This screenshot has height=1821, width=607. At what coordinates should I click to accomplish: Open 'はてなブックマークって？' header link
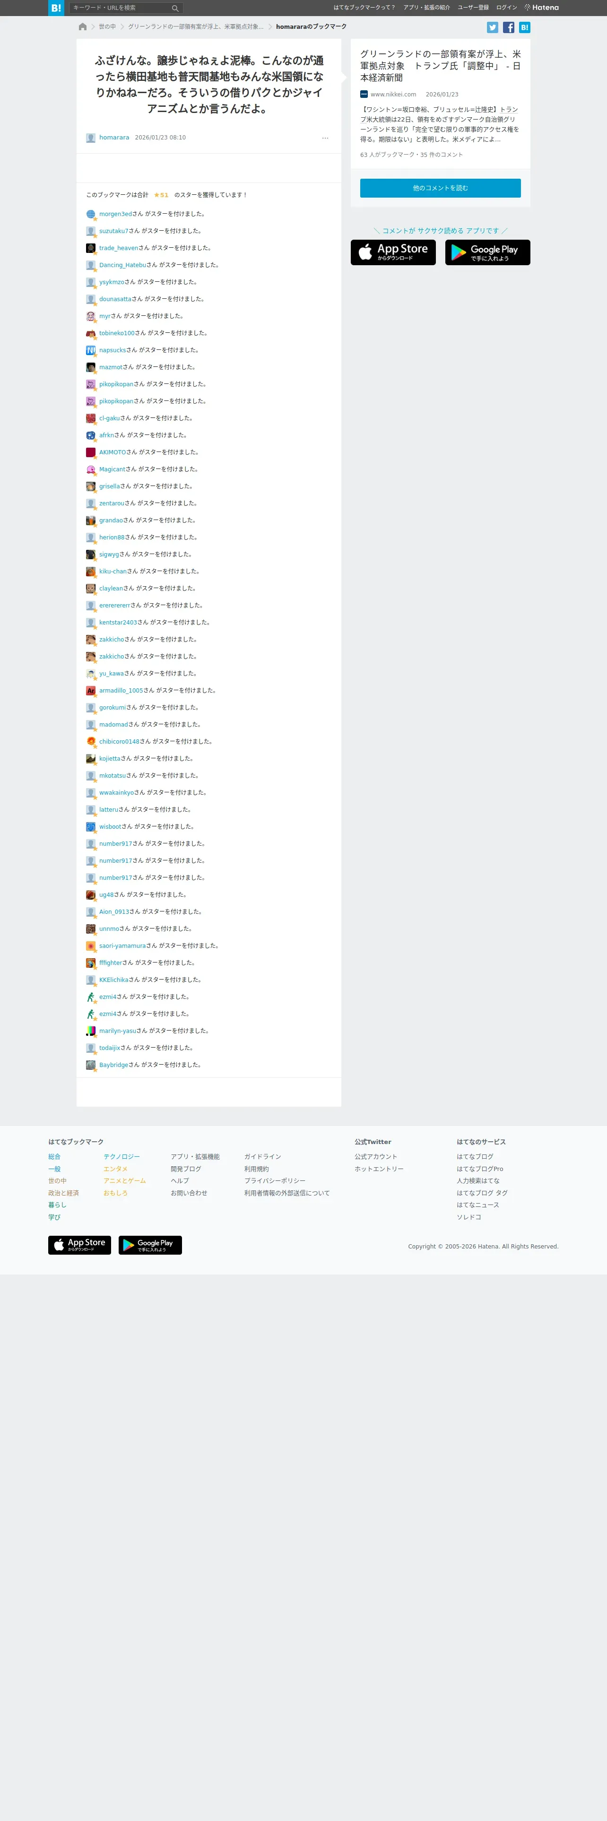[364, 8]
